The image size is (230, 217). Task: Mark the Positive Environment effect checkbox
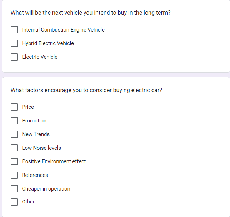14,161
